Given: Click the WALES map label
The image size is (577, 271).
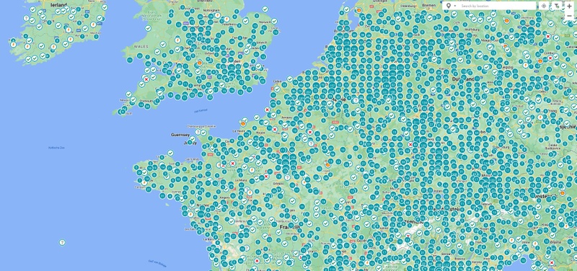Looking at the screenshot, I should point(141,47).
